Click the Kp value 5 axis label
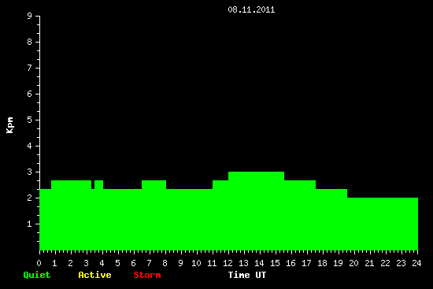The height and width of the screenshot is (289, 433). click(x=30, y=120)
